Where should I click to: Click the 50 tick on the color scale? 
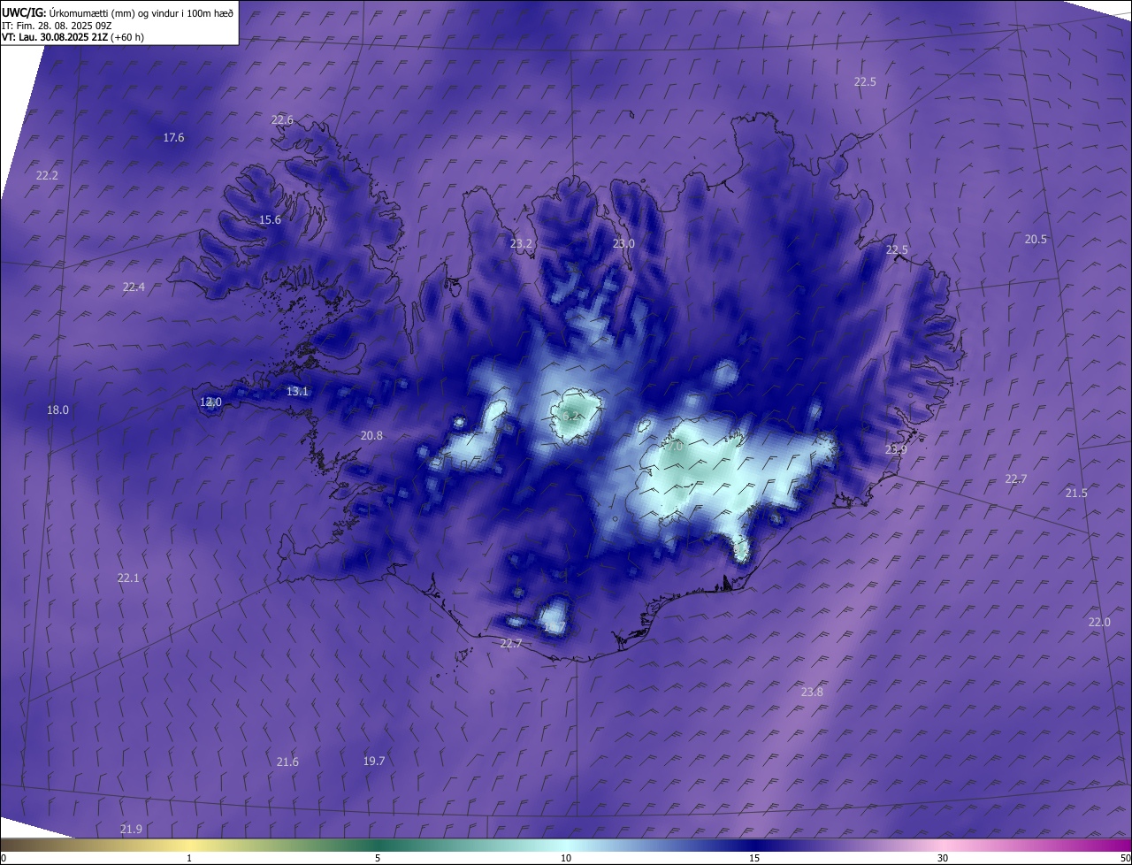tap(1125, 858)
